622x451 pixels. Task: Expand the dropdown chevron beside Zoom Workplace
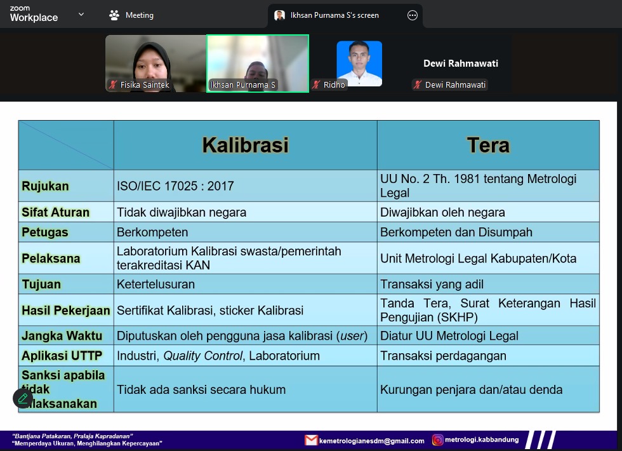[81, 15]
